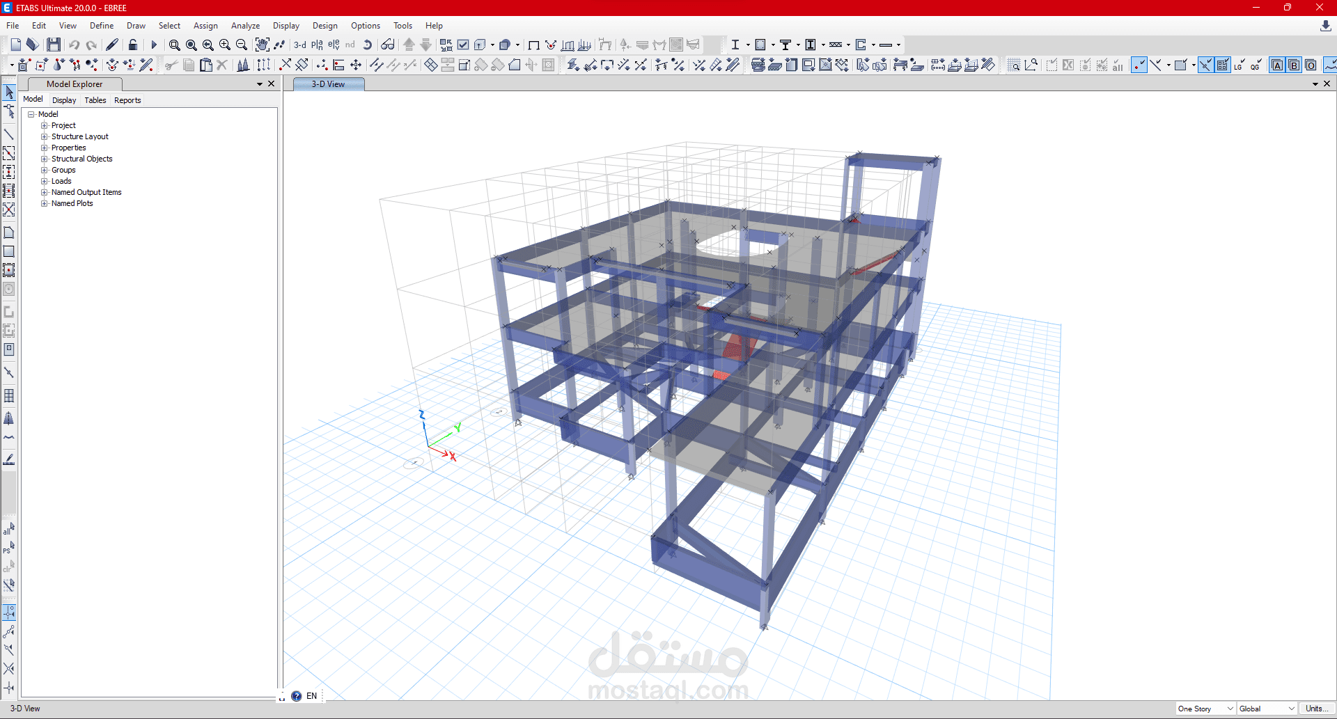The height and width of the screenshot is (719, 1337).
Task: Collapse the root Model tree node
Action: pyautogui.click(x=31, y=114)
